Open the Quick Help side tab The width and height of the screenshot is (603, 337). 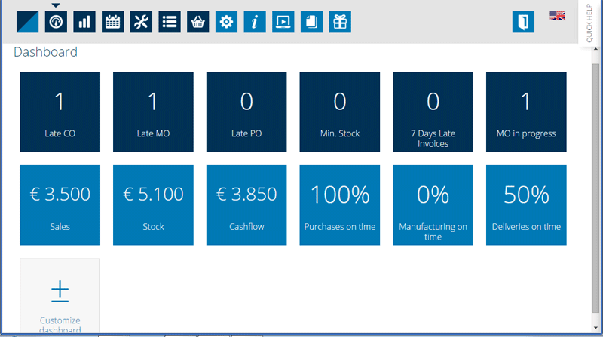pyautogui.click(x=589, y=23)
